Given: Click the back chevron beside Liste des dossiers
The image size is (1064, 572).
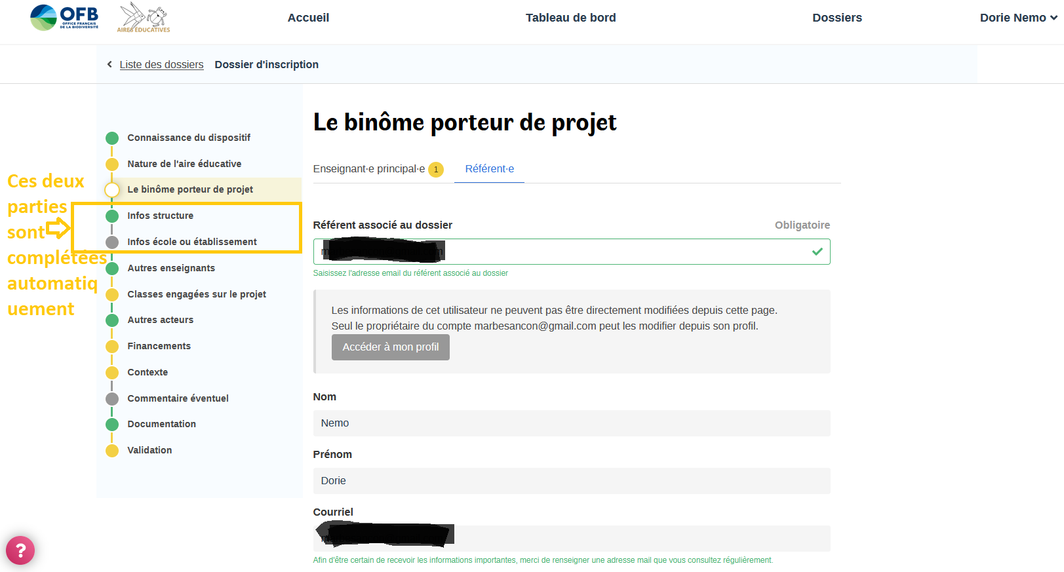Looking at the screenshot, I should [109, 64].
